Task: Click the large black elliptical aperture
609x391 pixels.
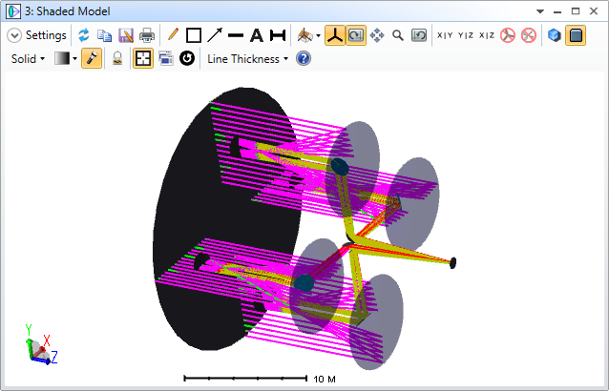Action: pos(227,219)
